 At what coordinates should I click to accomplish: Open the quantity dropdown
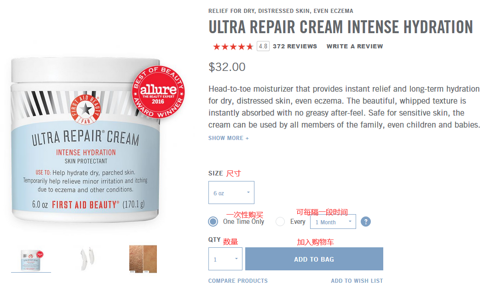point(225,259)
